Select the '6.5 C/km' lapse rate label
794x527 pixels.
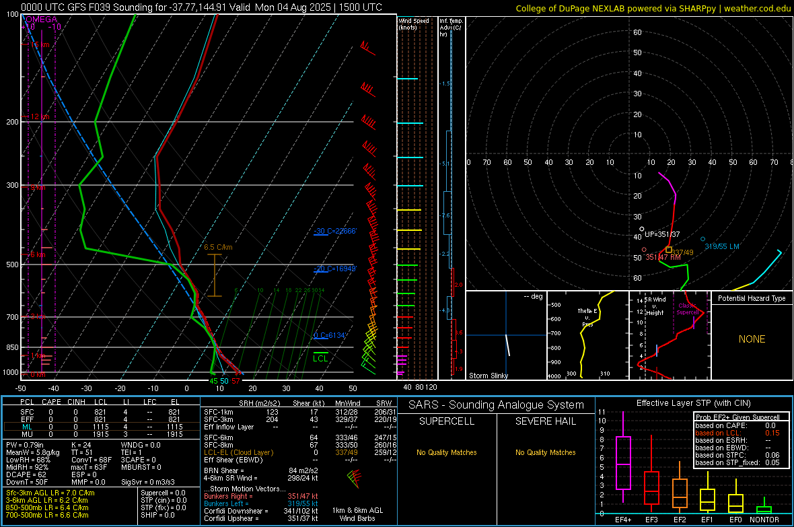(x=218, y=247)
